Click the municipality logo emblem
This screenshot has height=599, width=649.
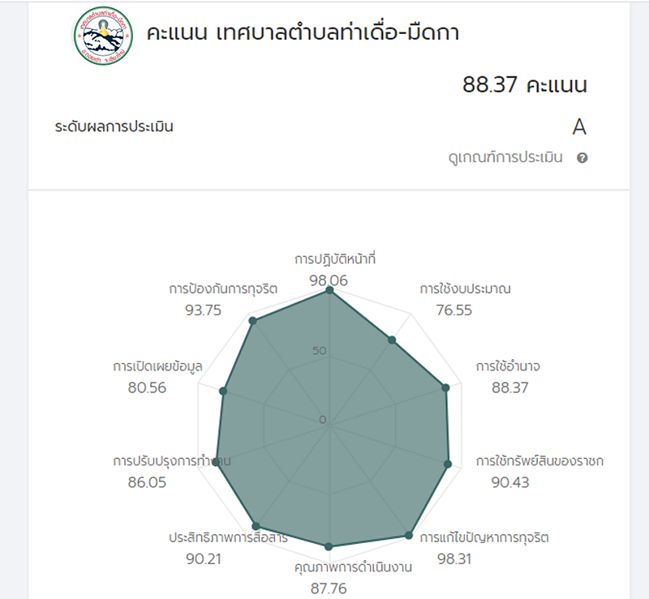coord(103,36)
